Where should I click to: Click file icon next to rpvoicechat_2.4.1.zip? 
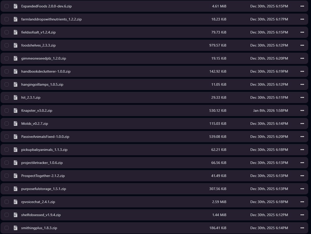pyautogui.click(x=16, y=202)
